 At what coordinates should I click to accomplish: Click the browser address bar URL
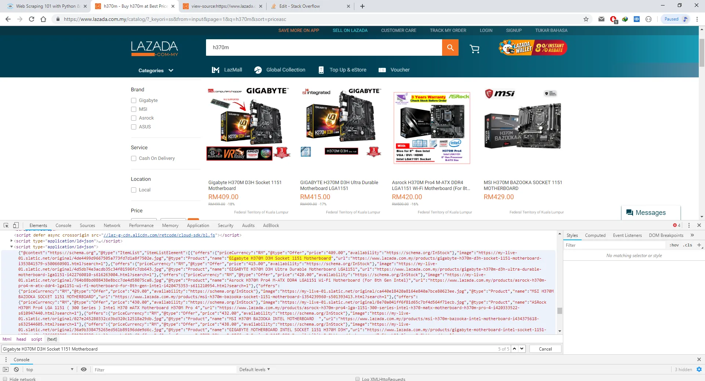click(175, 19)
